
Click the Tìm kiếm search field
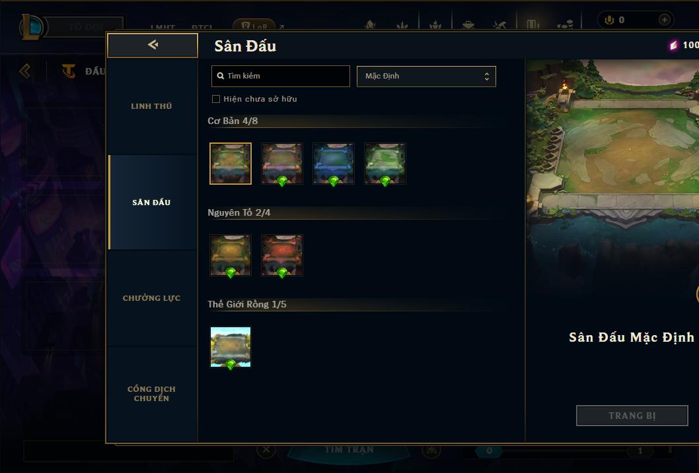[x=280, y=76]
